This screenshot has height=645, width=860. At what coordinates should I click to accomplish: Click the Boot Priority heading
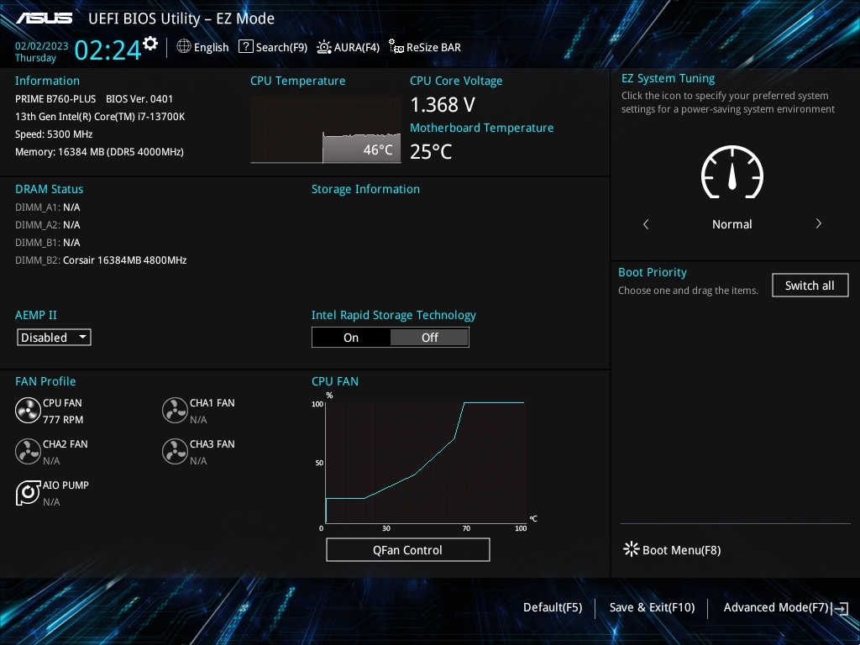653,273
